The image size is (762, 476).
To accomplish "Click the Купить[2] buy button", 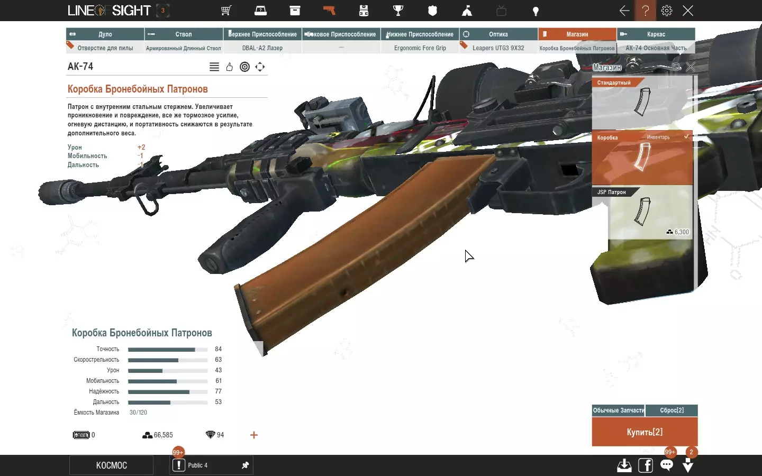I will tap(645, 432).
